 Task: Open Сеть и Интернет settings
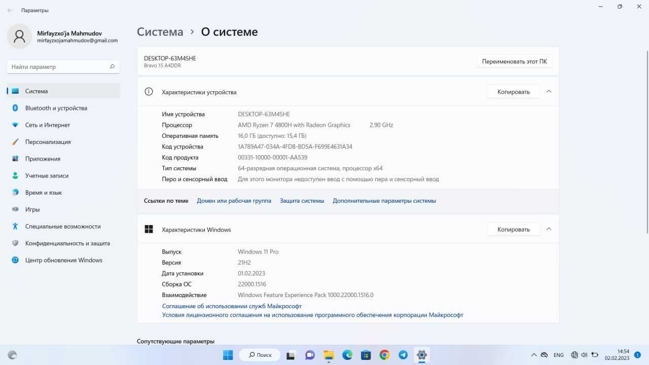point(63,125)
